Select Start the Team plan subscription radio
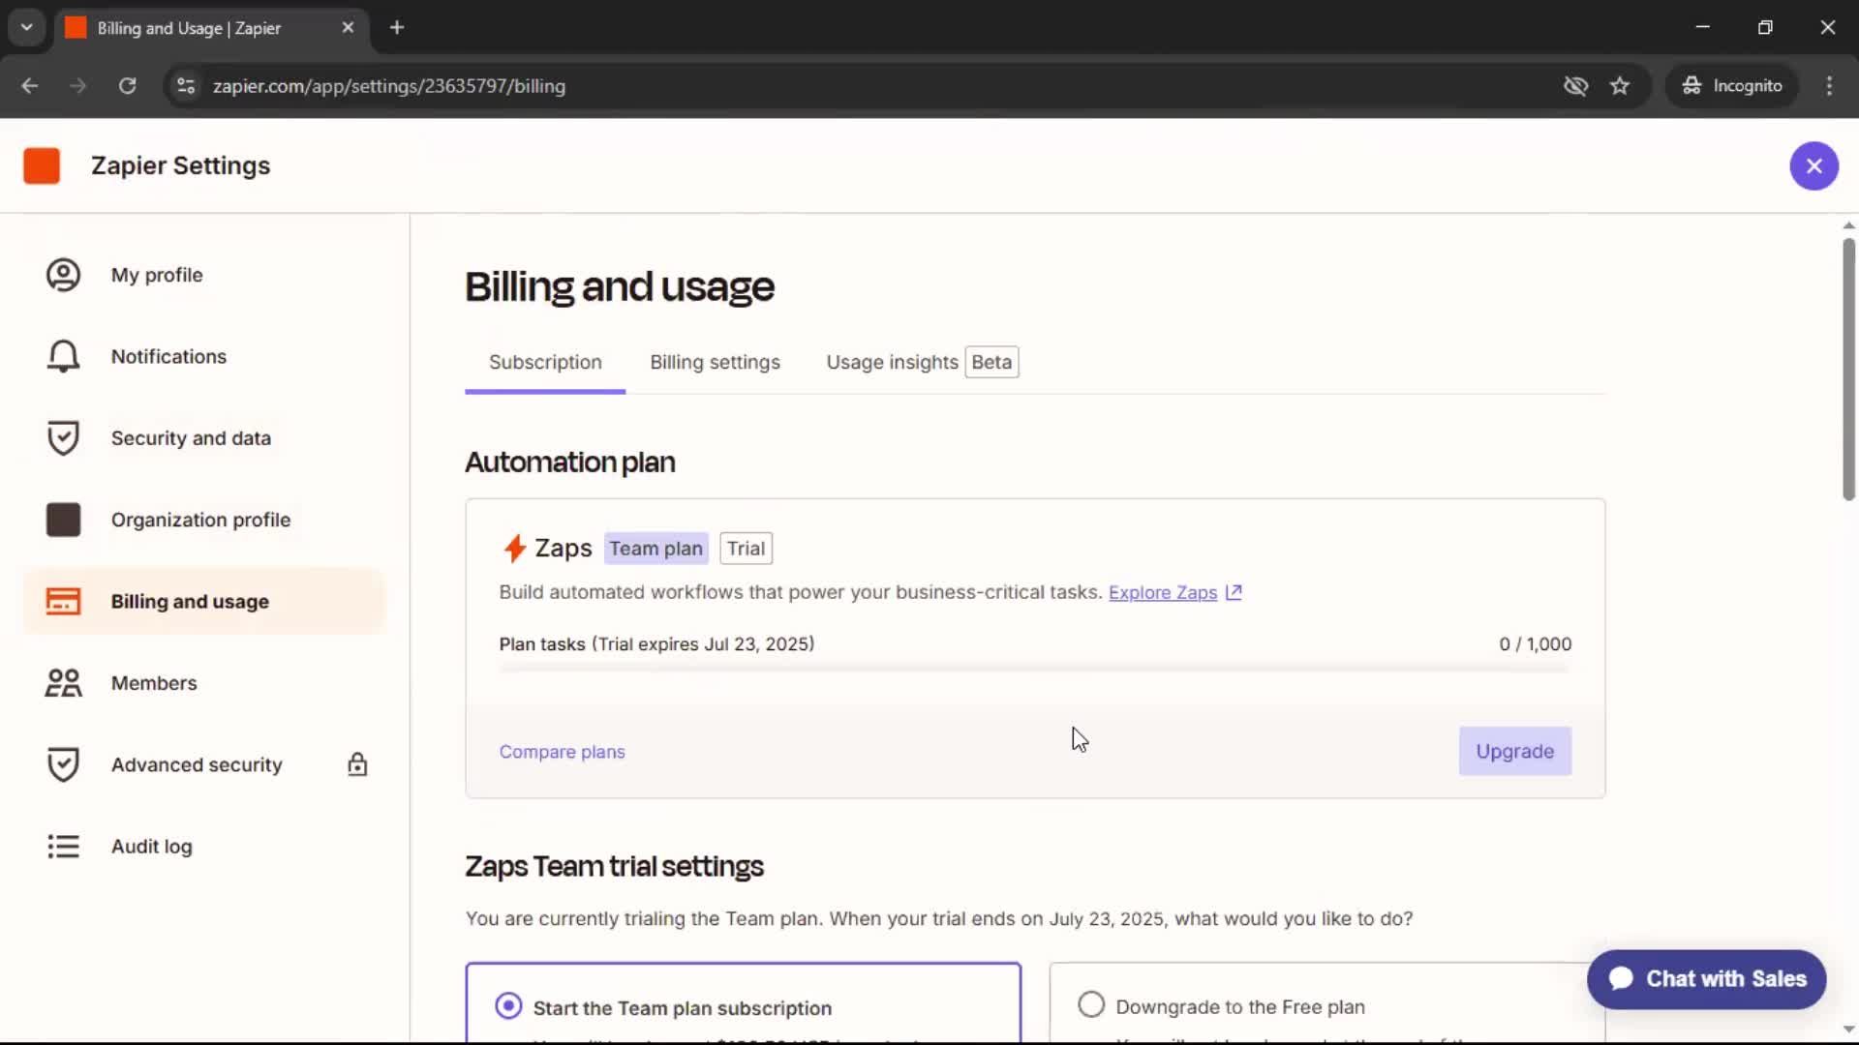1859x1045 pixels. (508, 1006)
